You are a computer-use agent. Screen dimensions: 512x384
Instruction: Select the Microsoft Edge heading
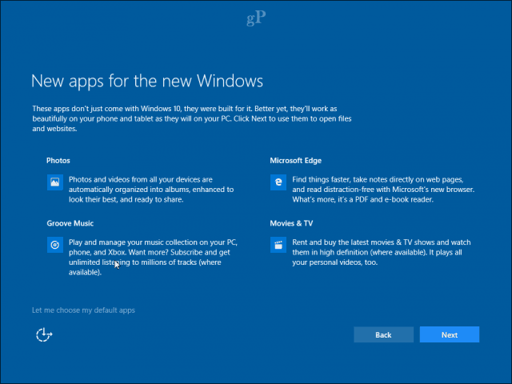295,161
